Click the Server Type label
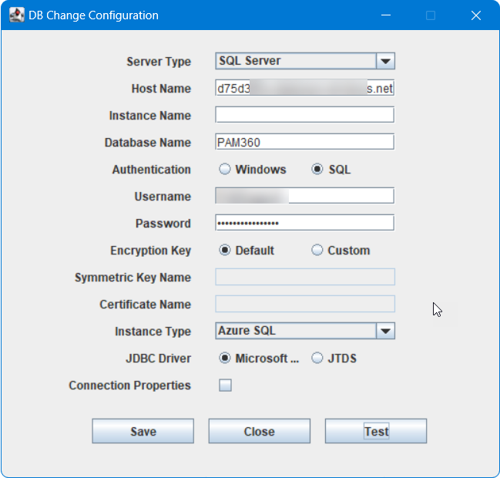 pos(159,62)
